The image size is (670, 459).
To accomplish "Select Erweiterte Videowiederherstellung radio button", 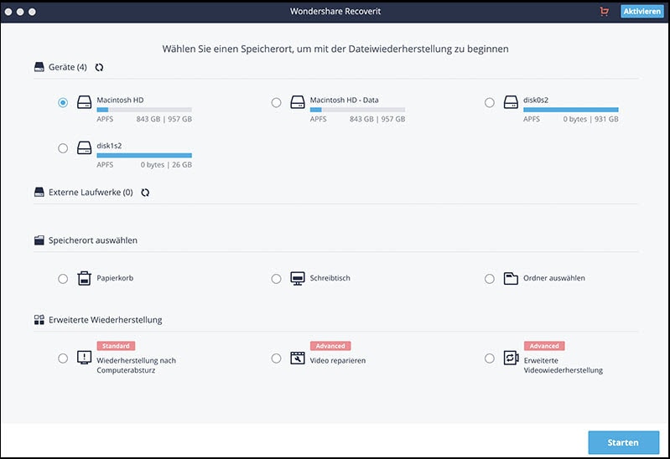I will [x=489, y=358].
